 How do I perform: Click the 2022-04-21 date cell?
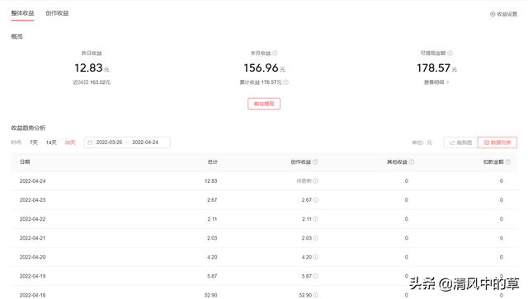[33, 238]
